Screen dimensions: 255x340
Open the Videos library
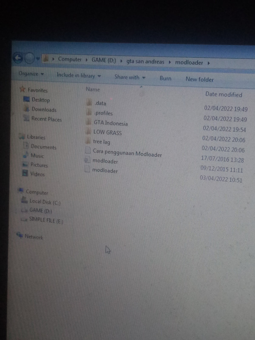point(37,174)
